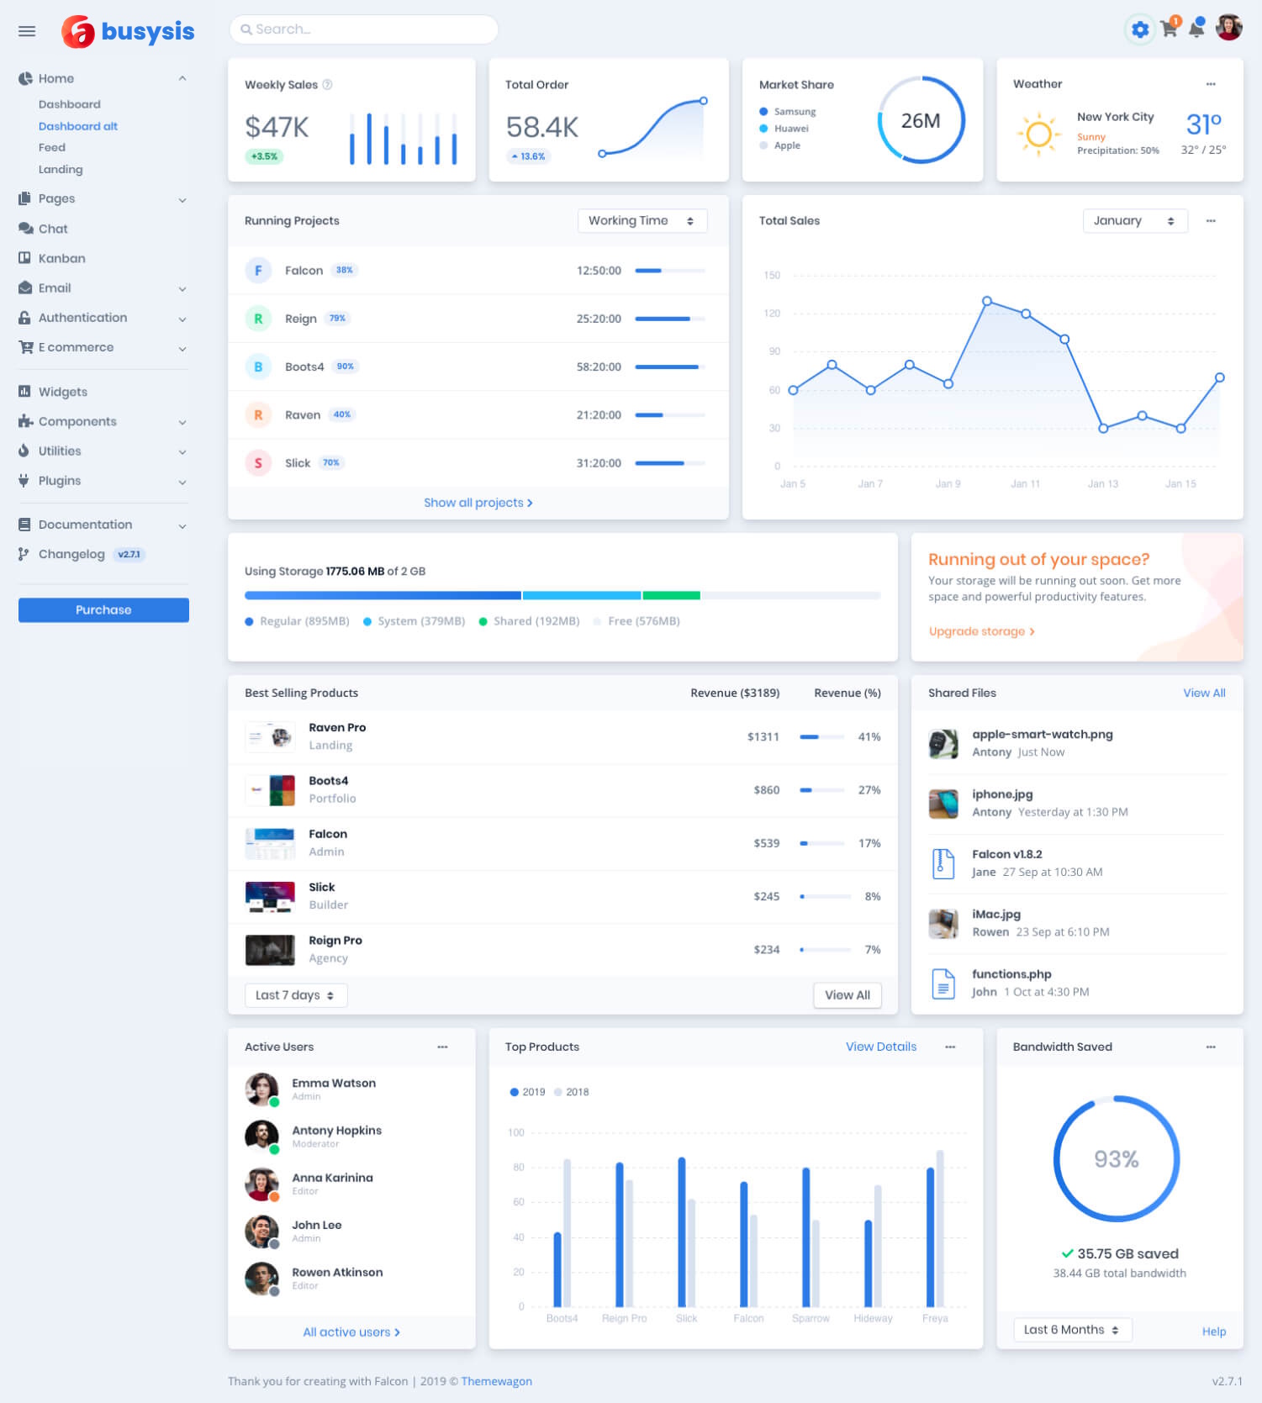Open Kanban from the sidebar
Viewport: 1262px width, 1403px height.
[61, 258]
